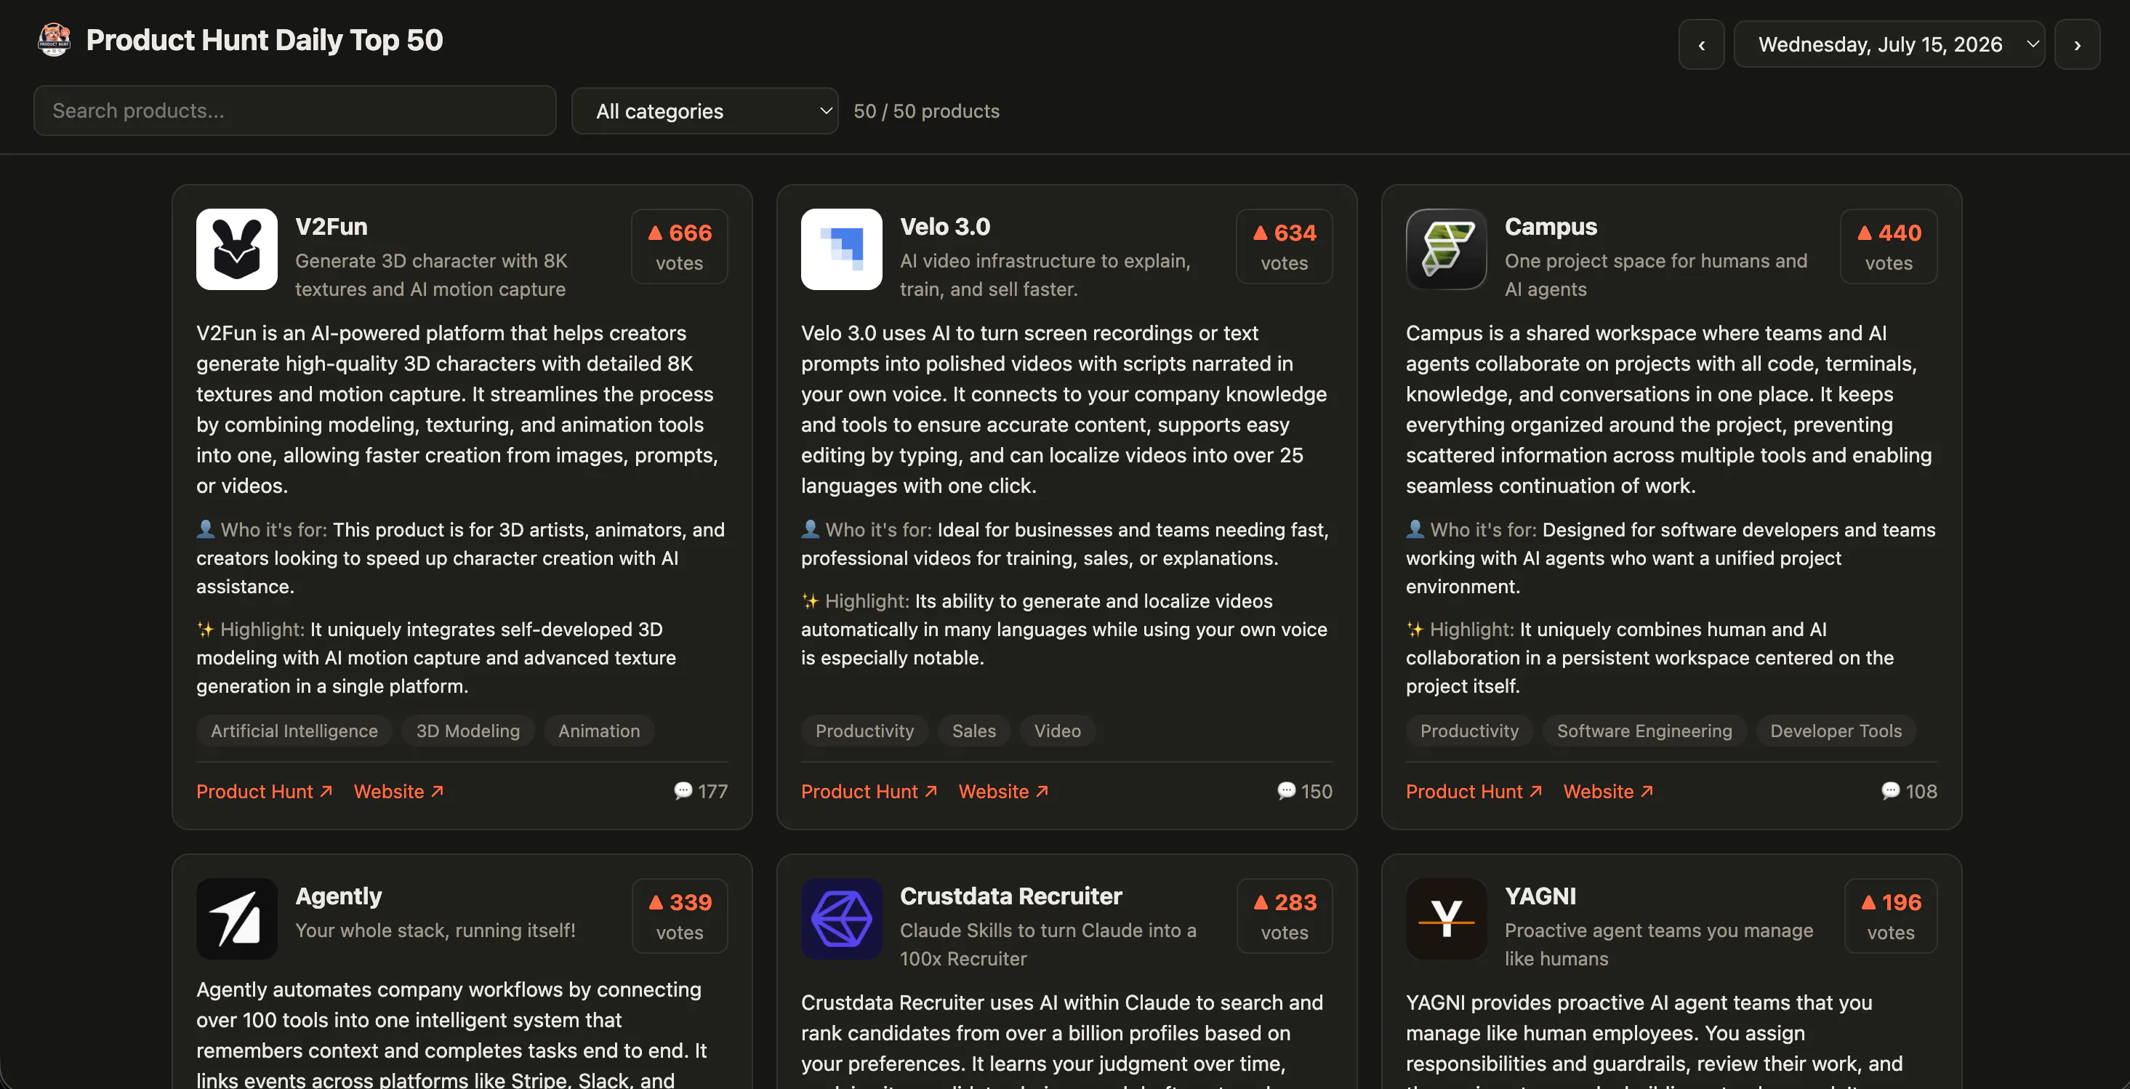
Task: Select Velo 3.0's Productivity tag
Action: 865,731
